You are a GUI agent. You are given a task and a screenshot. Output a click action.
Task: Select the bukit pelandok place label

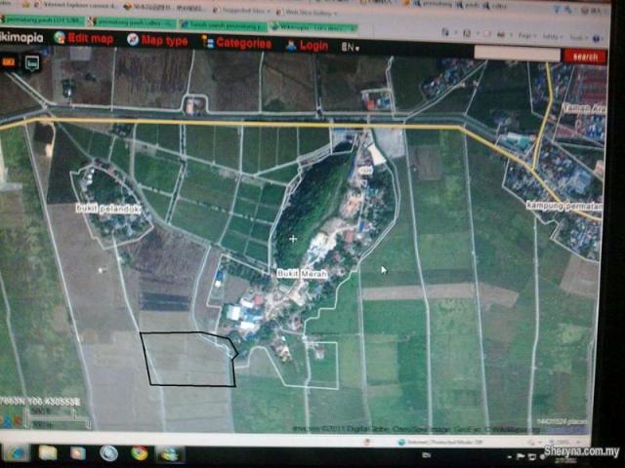coord(108,209)
